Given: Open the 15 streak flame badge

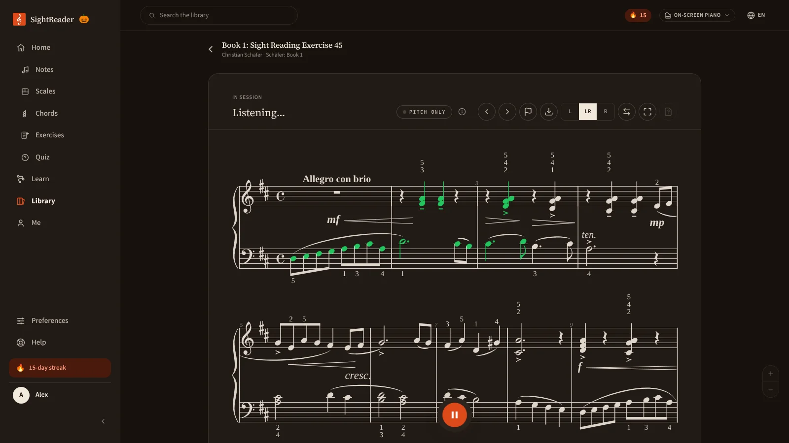Looking at the screenshot, I should (x=638, y=15).
